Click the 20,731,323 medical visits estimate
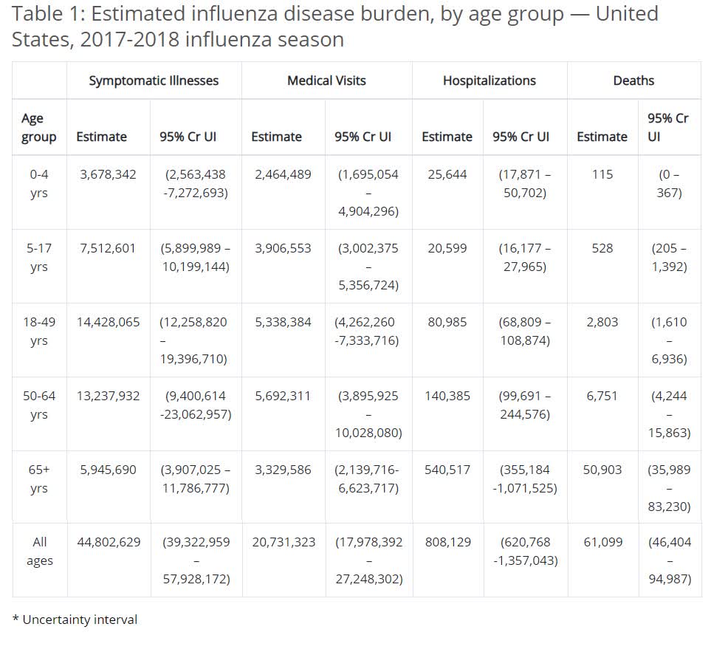 point(284,542)
